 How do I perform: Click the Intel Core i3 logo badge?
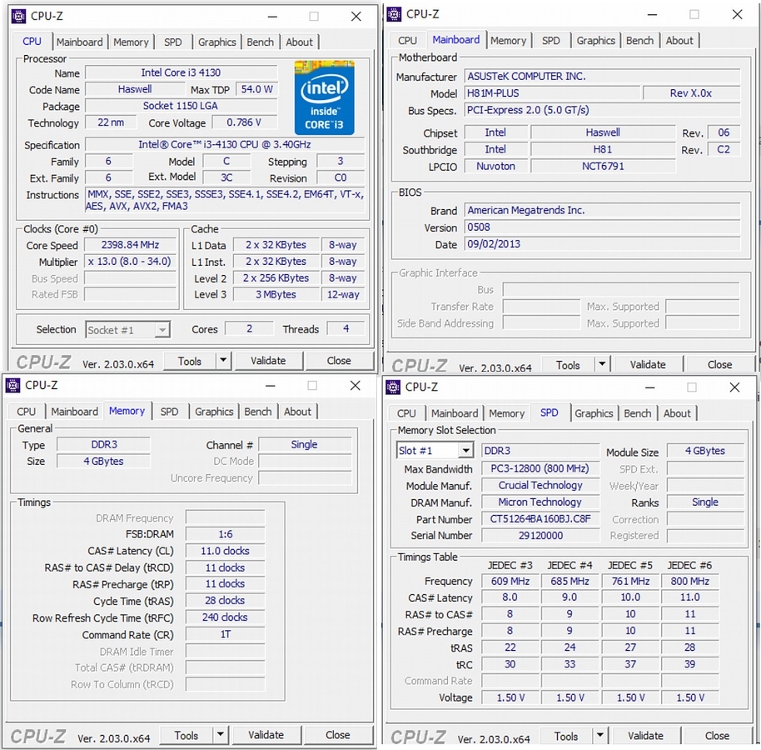pos(324,97)
